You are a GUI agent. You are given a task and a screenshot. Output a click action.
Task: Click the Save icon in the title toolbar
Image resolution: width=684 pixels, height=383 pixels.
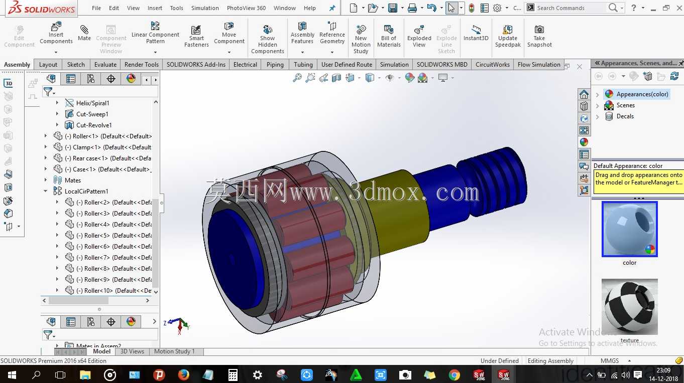click(393, 8)
